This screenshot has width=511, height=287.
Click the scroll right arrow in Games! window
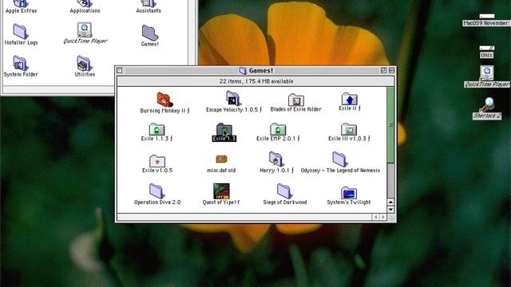click(x=383, y=217)
